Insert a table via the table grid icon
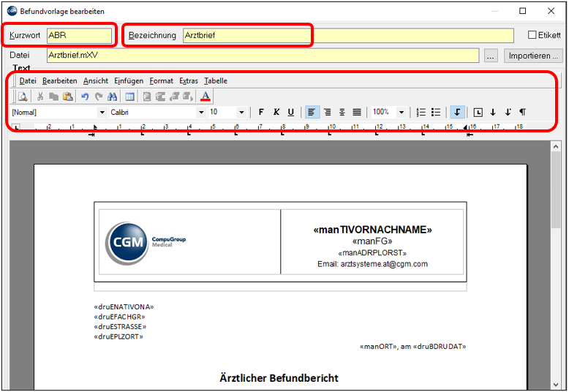569x392 pixels. point(129,97)
